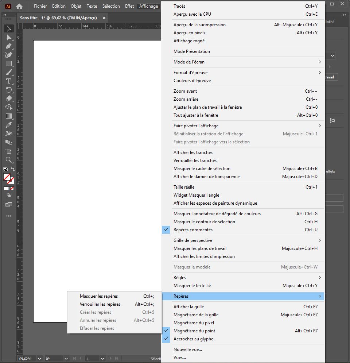Click the fill color swatch

[7, 177]
